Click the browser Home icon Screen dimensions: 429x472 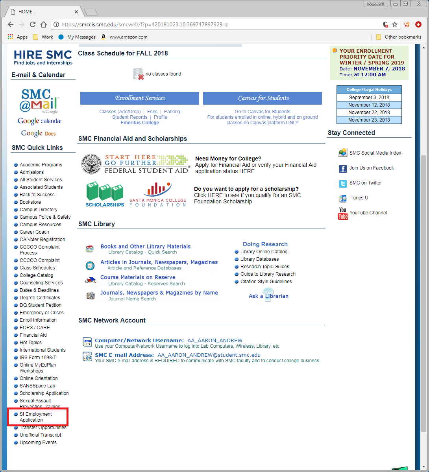click(x=44, y=24)
